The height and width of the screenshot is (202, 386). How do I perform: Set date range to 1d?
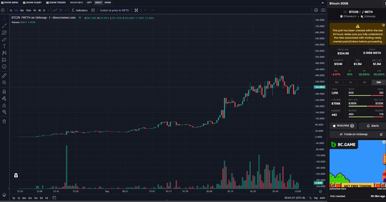point(46,198)
